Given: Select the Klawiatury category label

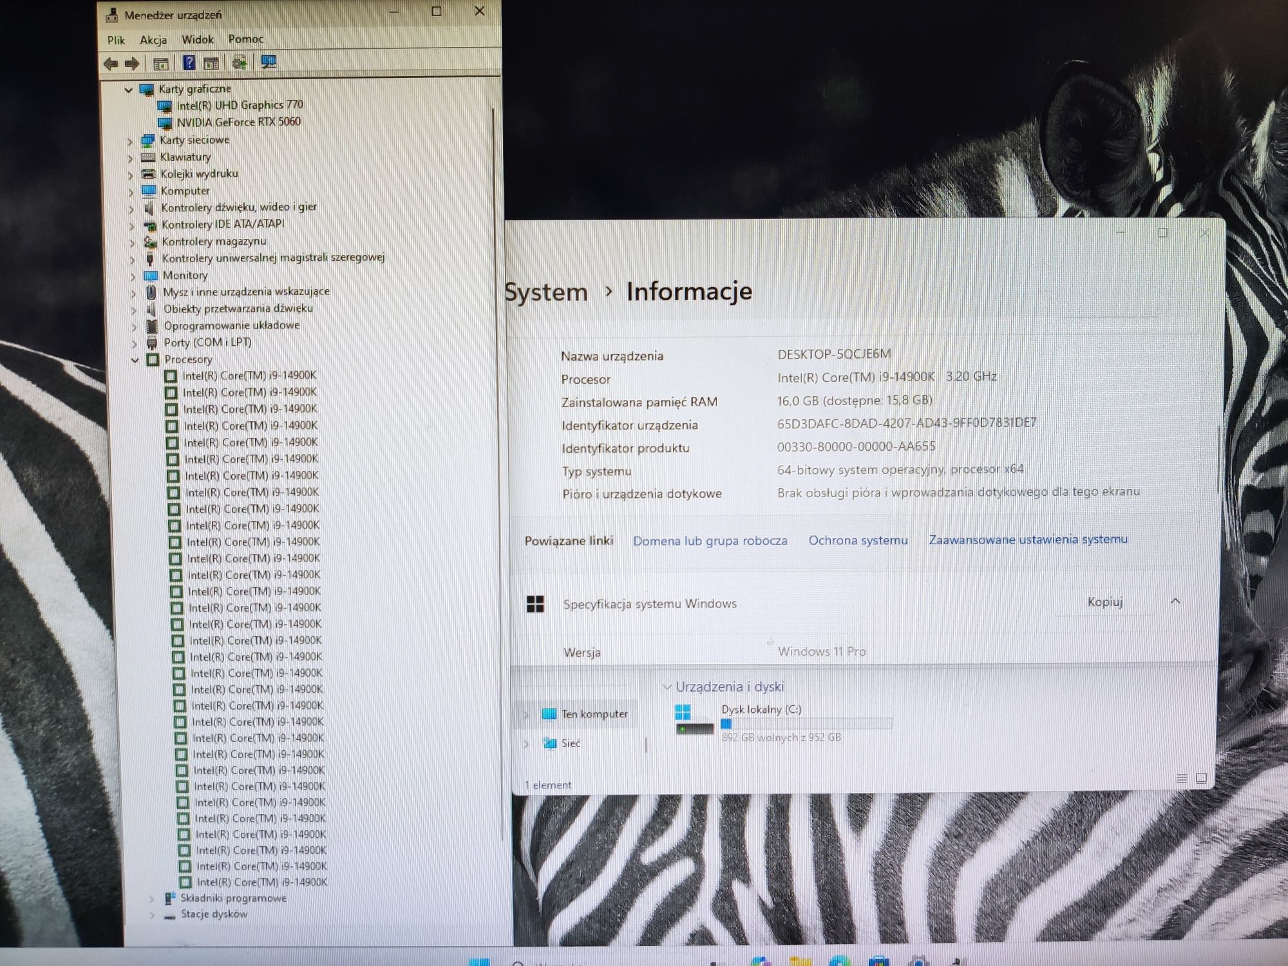Looking at the screenshot, I should coord(185,156).
